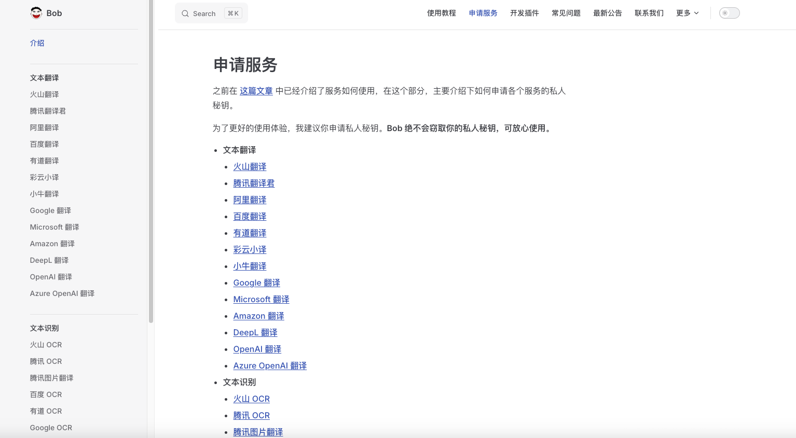
Task: Open the 使用教程 nav item
Action: pyautogui.click(x=442, y=13)
